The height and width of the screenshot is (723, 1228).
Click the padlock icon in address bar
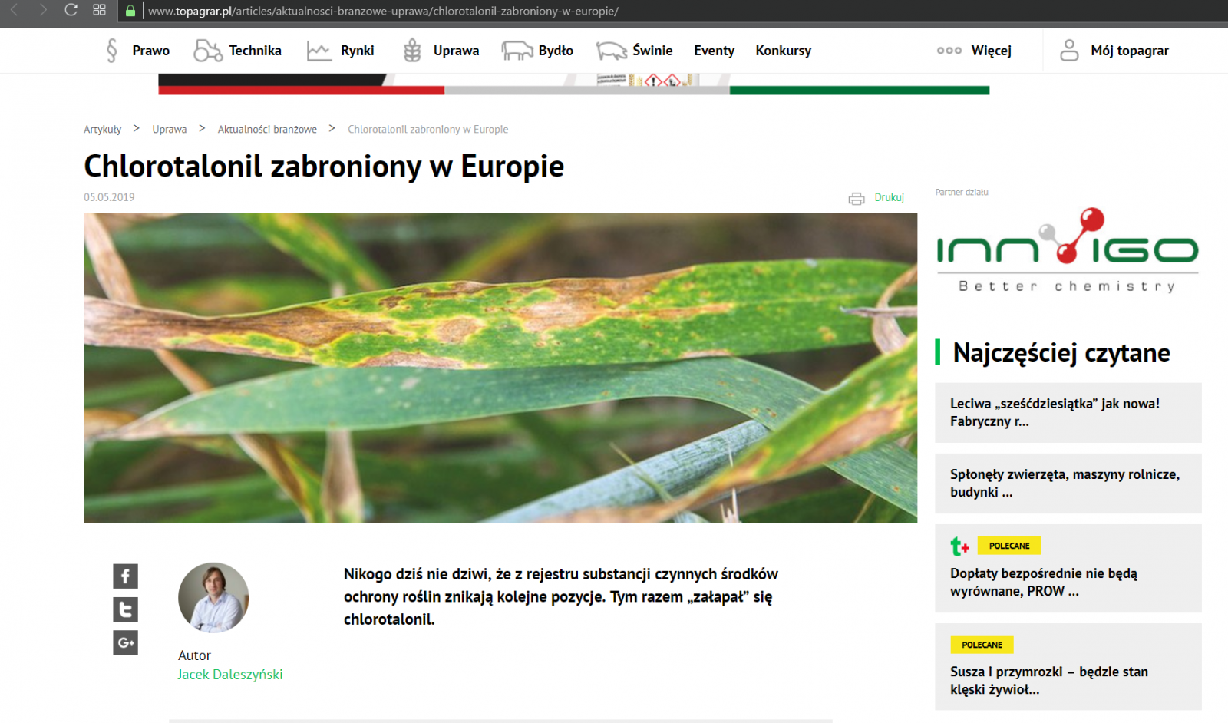pos(130,11)
